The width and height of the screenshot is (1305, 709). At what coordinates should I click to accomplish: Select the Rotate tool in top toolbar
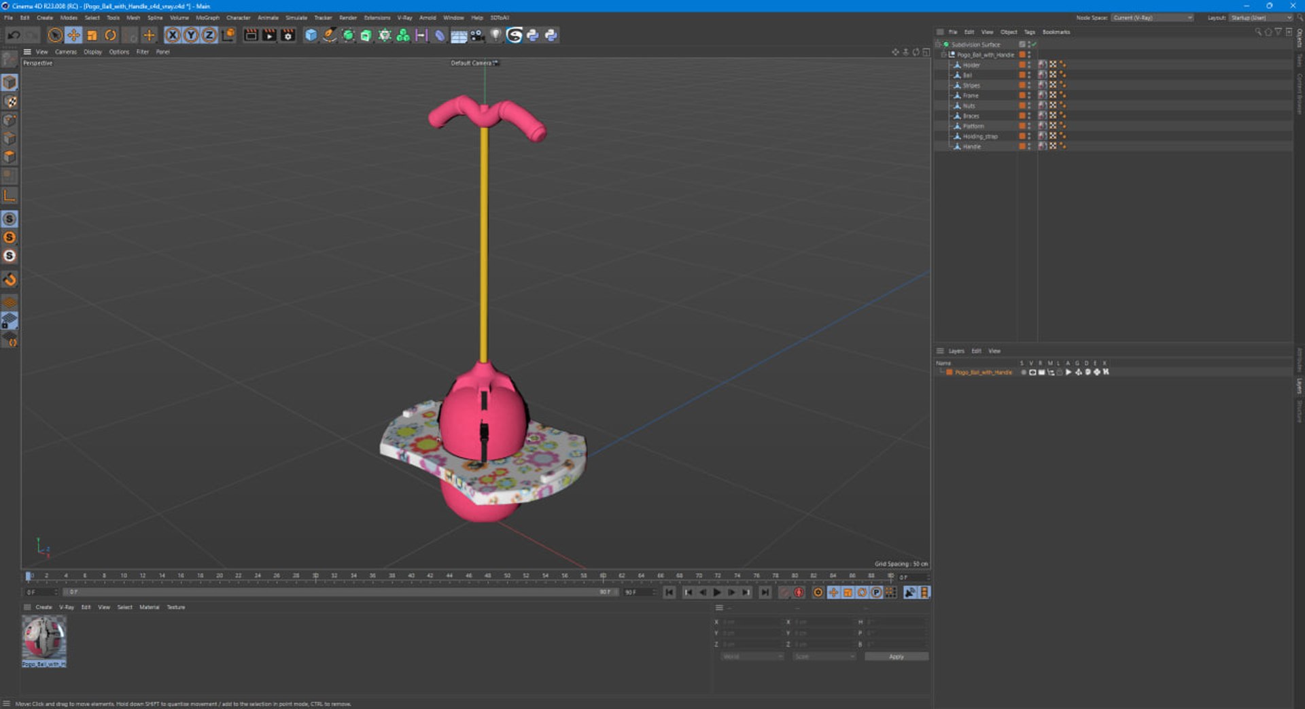[x=110, y=35]
